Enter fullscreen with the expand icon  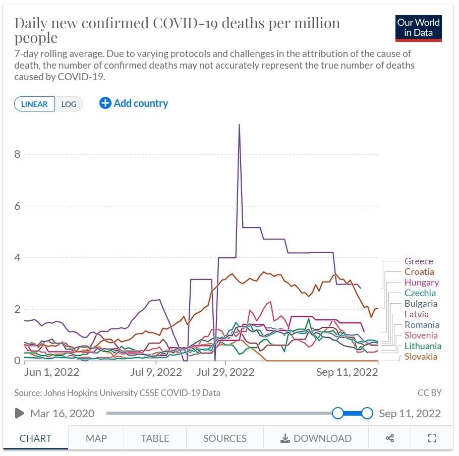(x=432, y=438)
